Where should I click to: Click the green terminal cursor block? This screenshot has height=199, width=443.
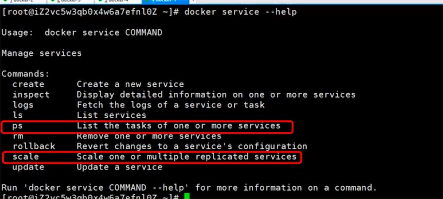(187, 196)
